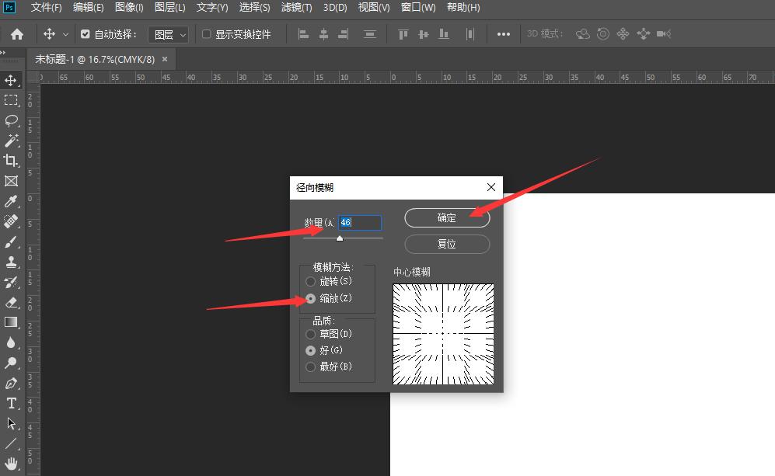Click the 未标题-1 document tab

point(93,58)
